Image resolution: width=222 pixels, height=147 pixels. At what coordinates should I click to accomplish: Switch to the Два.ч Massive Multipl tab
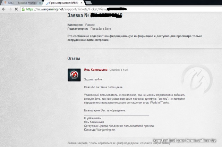pos(21,3)
